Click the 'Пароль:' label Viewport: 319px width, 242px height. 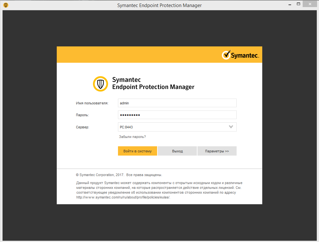[82, 115]
